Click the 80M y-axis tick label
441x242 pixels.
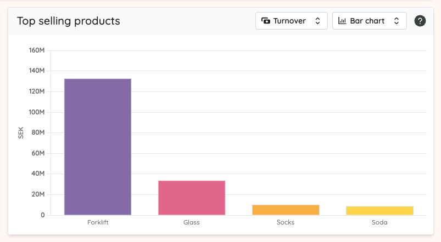click(37, 133)
